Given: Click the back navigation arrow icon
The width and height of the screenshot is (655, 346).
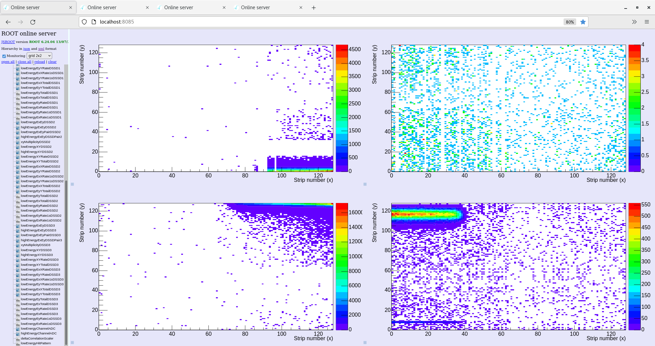Looking at the screenshot, I should click(x=8, y=22).
